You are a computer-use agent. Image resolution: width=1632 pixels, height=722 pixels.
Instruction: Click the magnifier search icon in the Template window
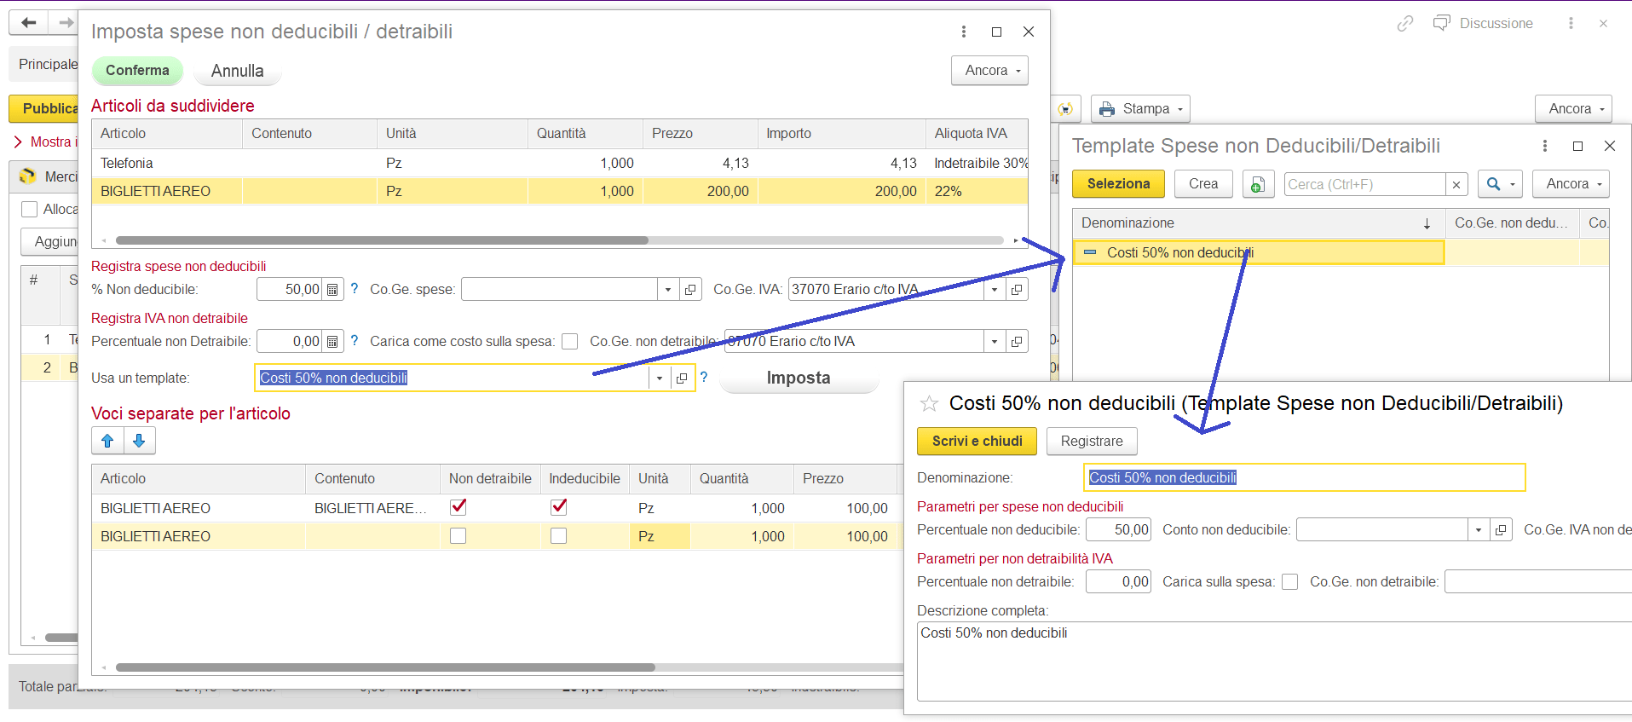click(x=1493, y=184)
